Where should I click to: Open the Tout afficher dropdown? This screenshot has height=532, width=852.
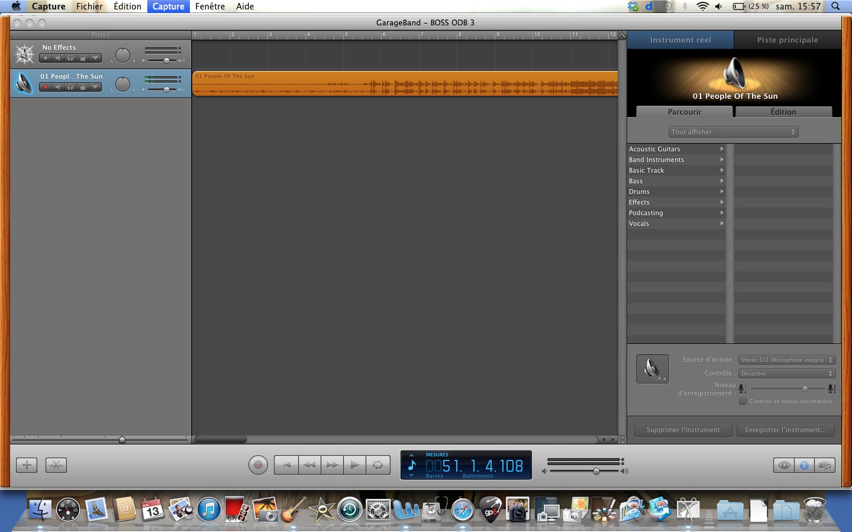click(733, 132)
